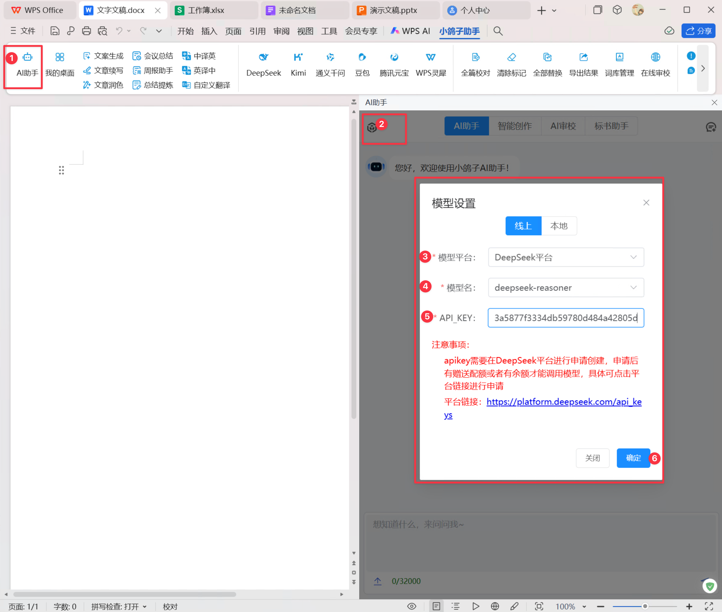Click the API_KEY input field
Screen dimensions: 722x612
(566, 318)
